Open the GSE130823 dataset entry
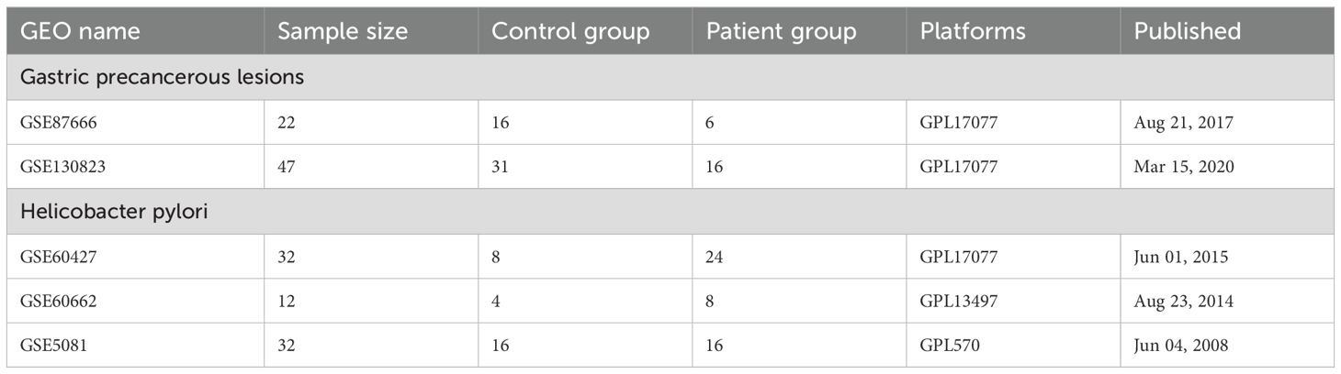1341x374 pixels. (x=60, y=167)
